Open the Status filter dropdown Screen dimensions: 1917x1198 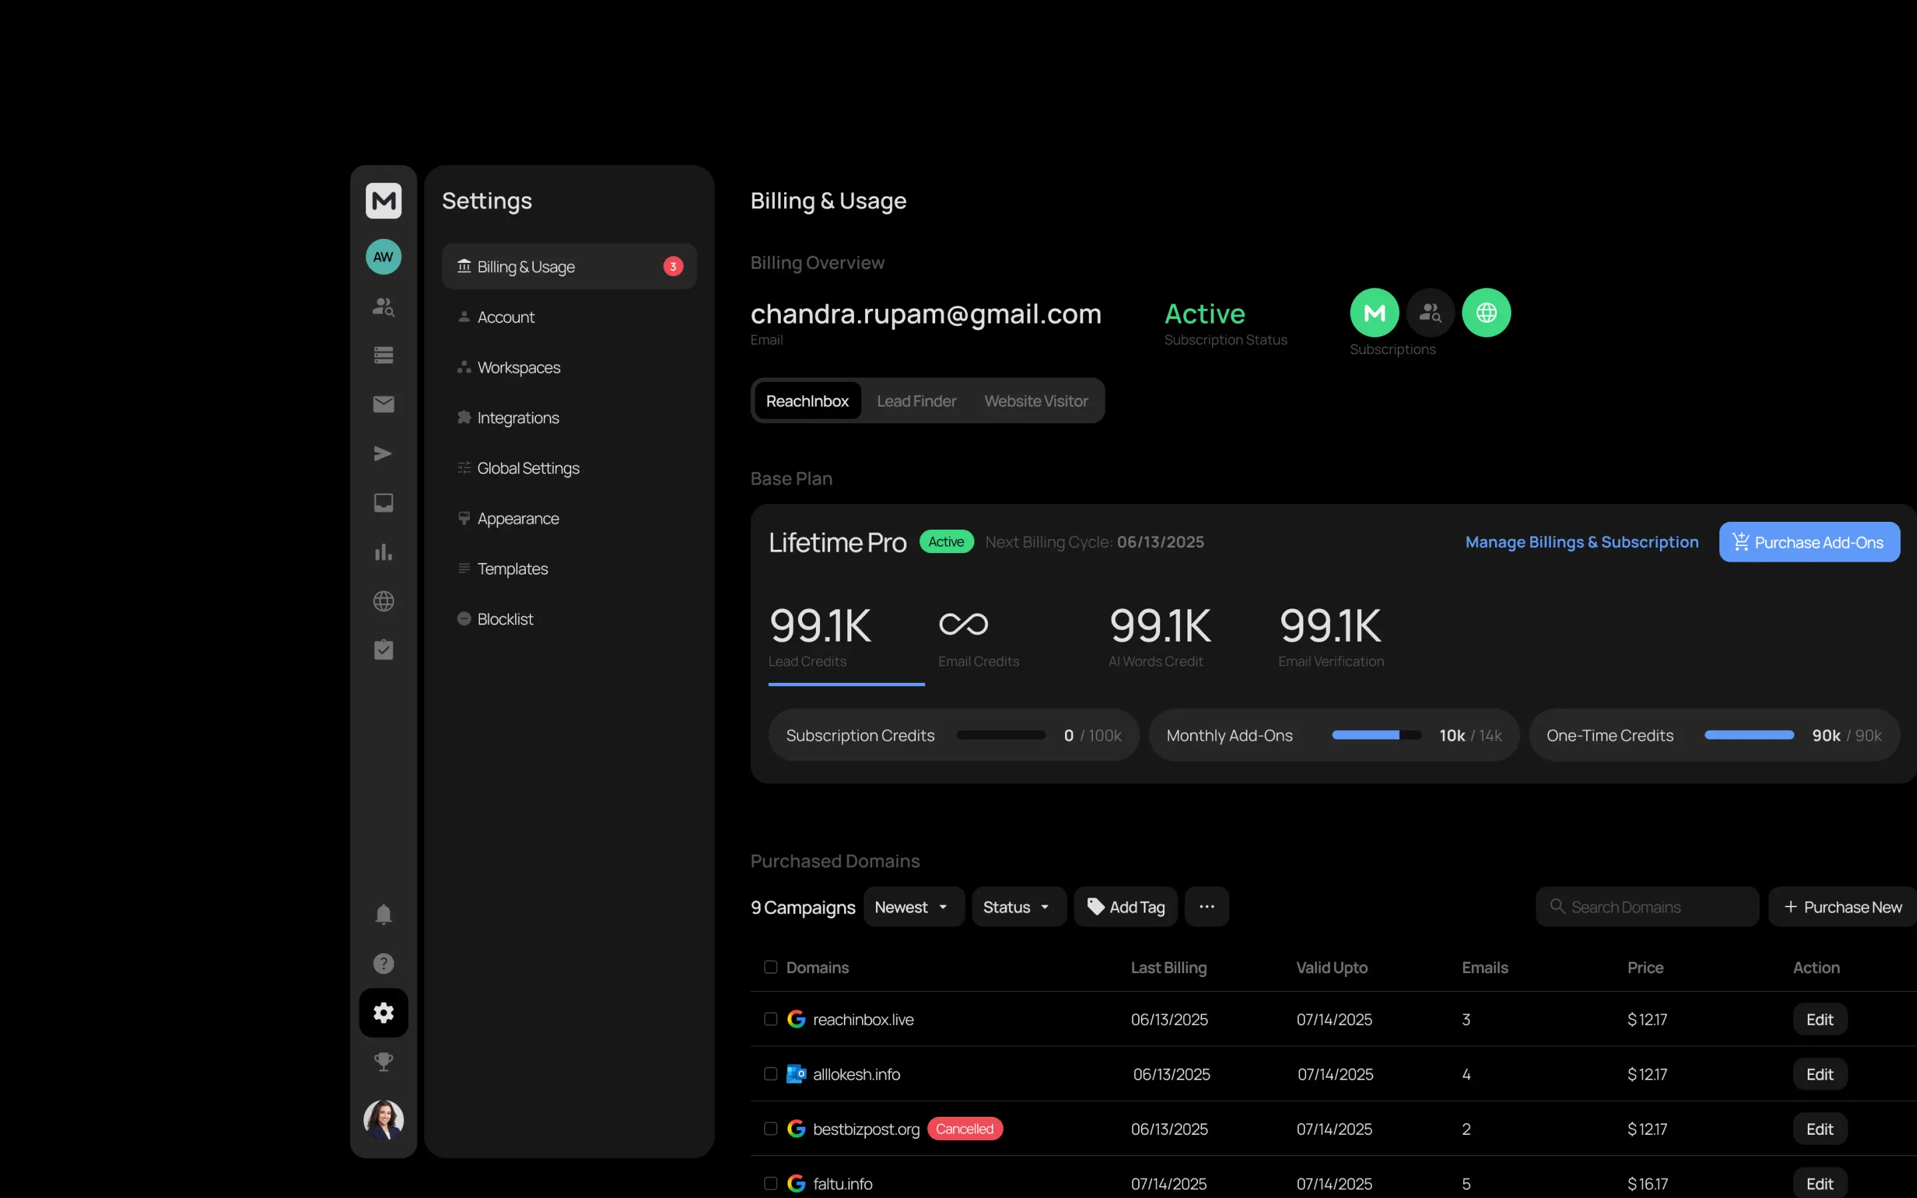point(1020,906)
